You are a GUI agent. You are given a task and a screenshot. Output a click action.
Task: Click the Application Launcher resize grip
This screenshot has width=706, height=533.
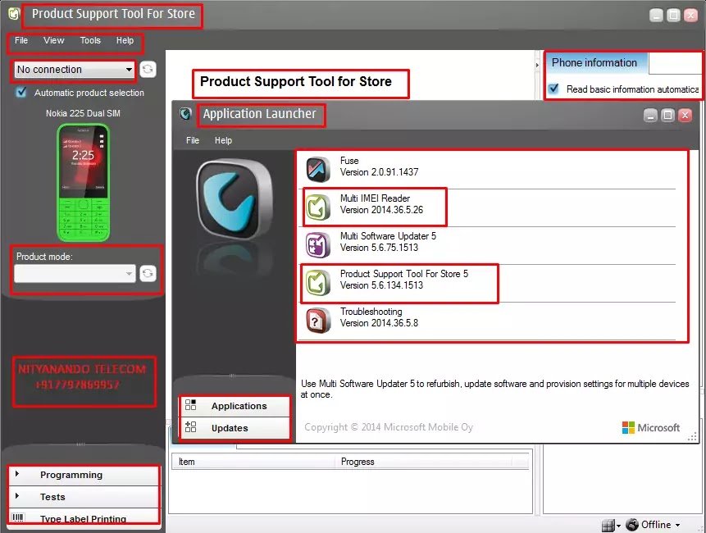pos(693,437)
